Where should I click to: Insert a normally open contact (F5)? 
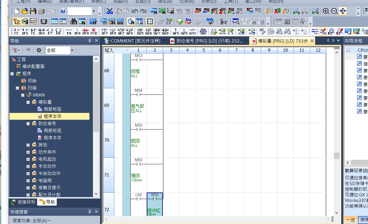pos(16,31)
